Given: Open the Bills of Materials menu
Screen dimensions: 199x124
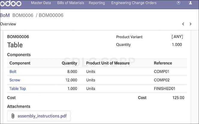Looking at the screenshot, I should click(71, 3).
